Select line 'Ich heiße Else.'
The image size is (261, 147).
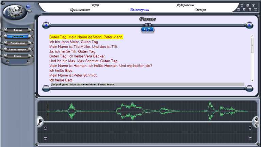pos(61,70)
